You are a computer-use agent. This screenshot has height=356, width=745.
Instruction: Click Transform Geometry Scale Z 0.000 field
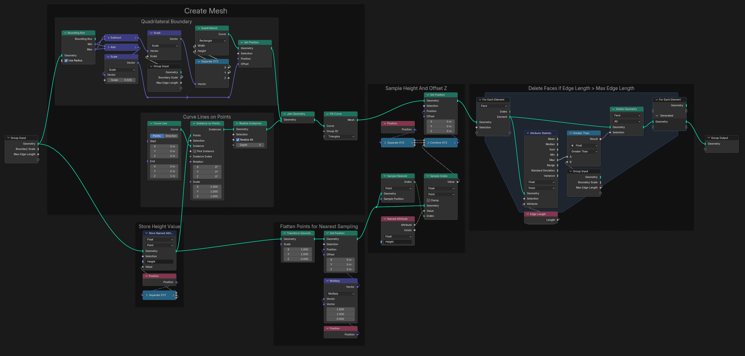coord(298,259)
